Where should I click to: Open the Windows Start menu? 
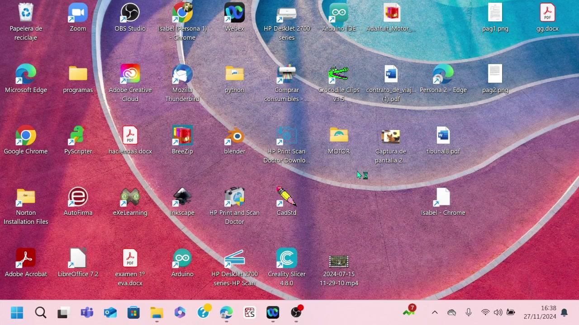tap(17, 312)
